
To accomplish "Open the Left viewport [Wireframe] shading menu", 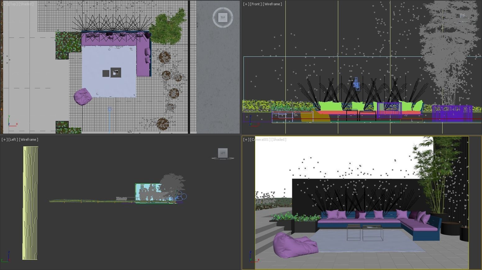I will point(29,139).
